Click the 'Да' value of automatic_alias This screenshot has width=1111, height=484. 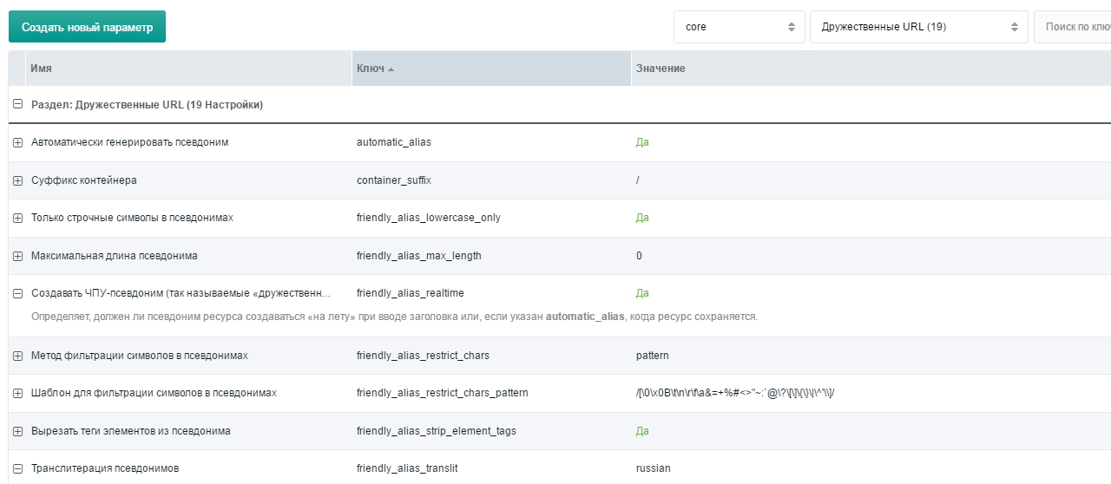(642, 142)
